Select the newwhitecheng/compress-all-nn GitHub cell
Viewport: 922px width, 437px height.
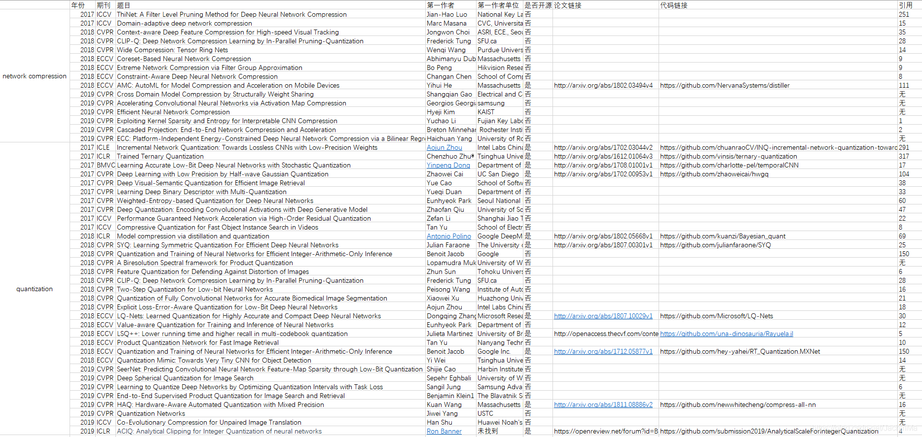point(778,404)
